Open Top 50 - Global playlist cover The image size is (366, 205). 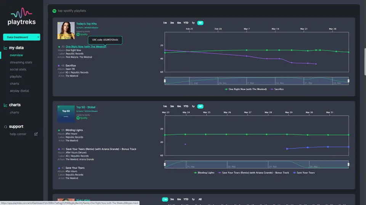coord(66,114)
